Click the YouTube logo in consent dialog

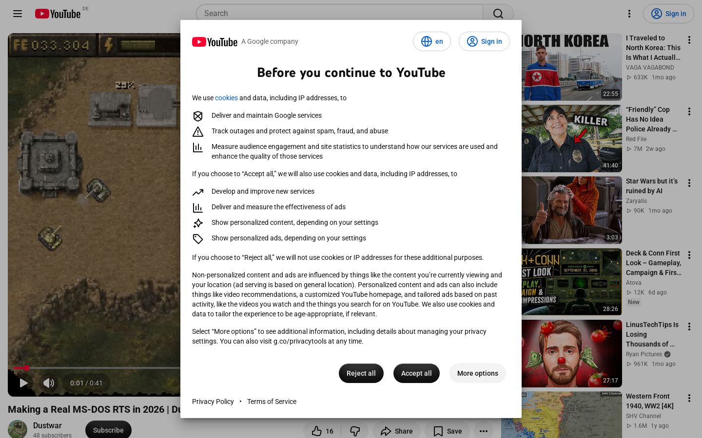[214, 42]
